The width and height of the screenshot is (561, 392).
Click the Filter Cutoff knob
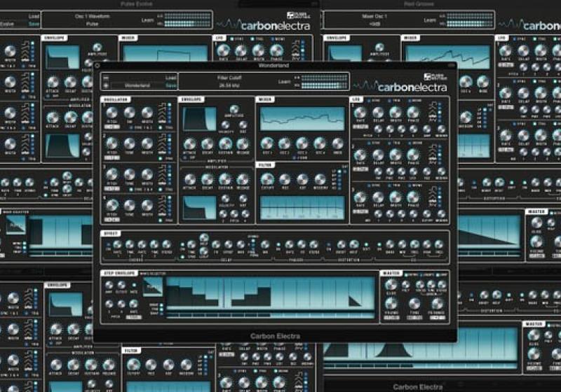(x=267, y=178)
